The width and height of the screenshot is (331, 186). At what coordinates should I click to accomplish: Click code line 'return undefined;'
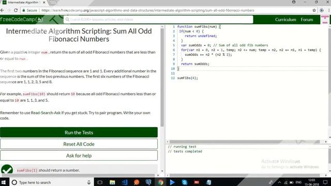(x=201, y=36)
